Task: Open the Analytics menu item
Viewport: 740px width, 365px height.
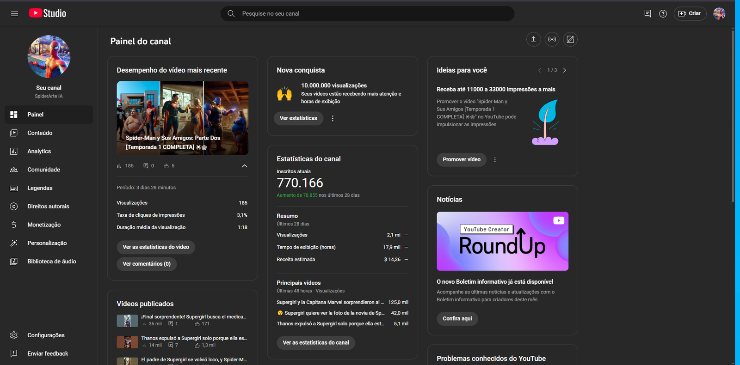Action: click(x=49, y=152)
